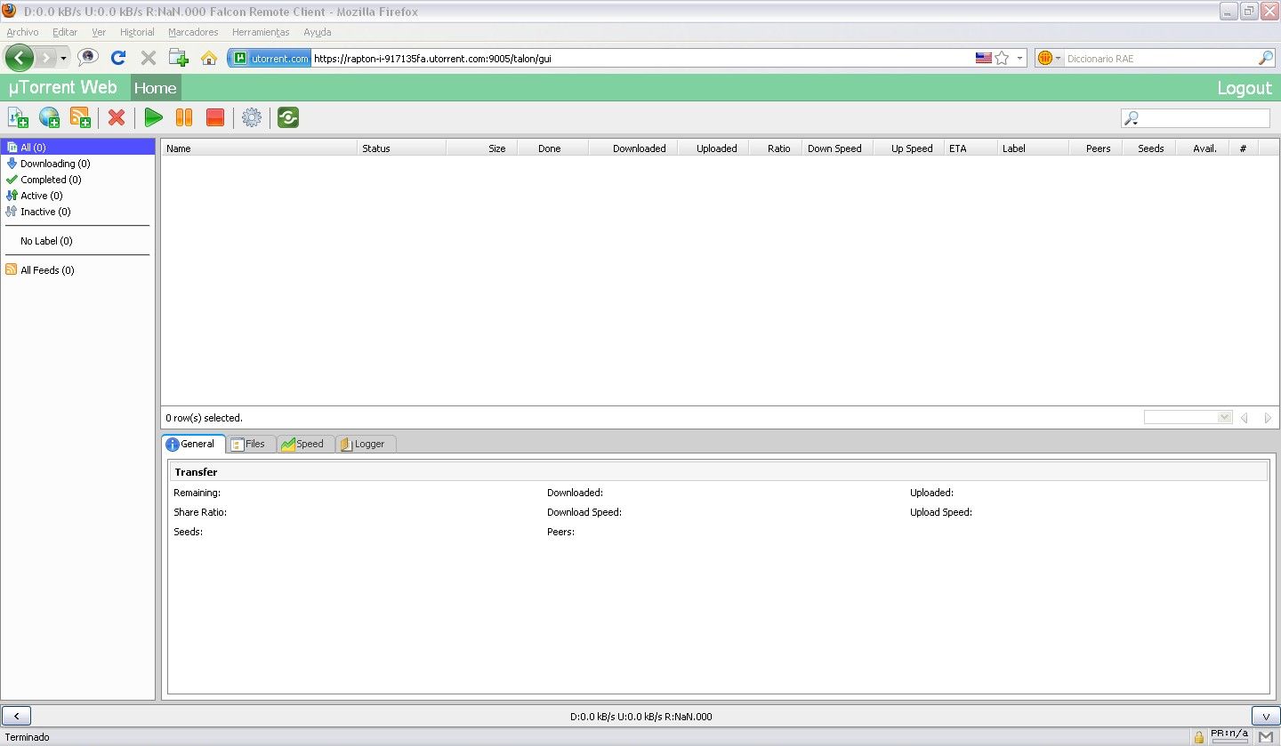This screenshot has height=746, width=1281.
Task: Open the torrent search magnifier dropdown
Action: (1132, 118)
